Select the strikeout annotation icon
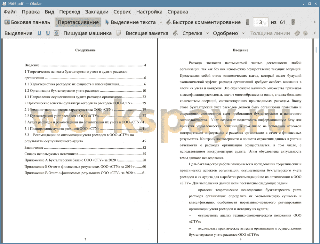Screen dimensions: 320x244 tap(56, 33)
